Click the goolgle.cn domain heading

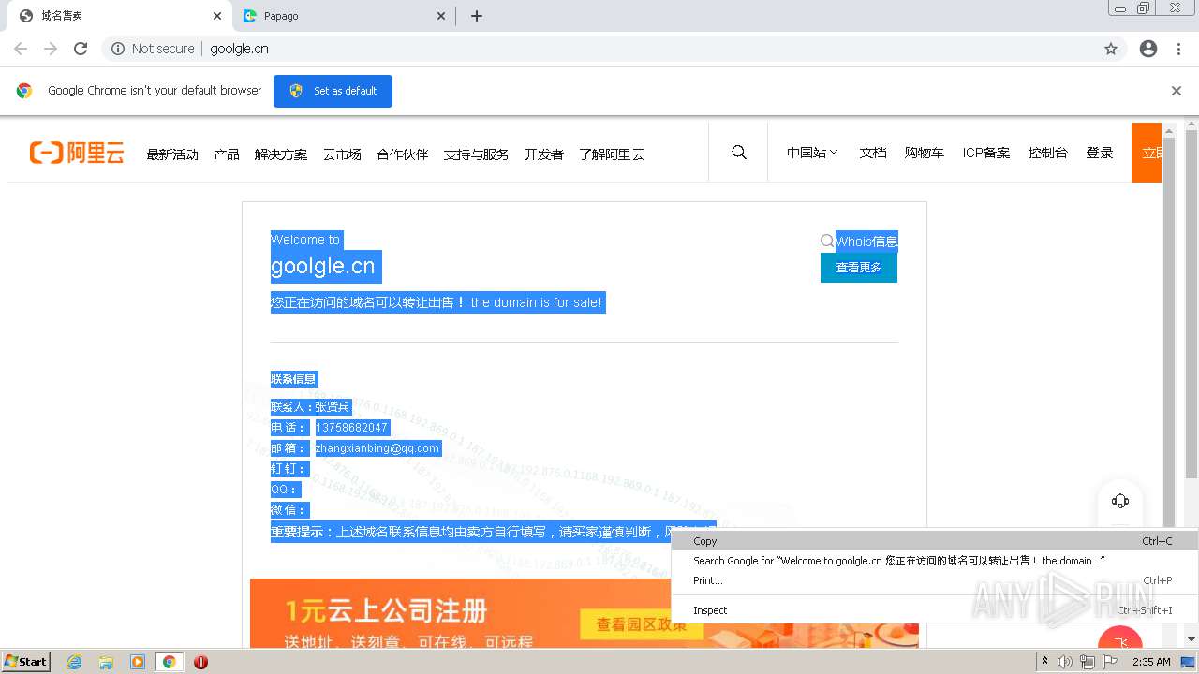tap(323, 267)
